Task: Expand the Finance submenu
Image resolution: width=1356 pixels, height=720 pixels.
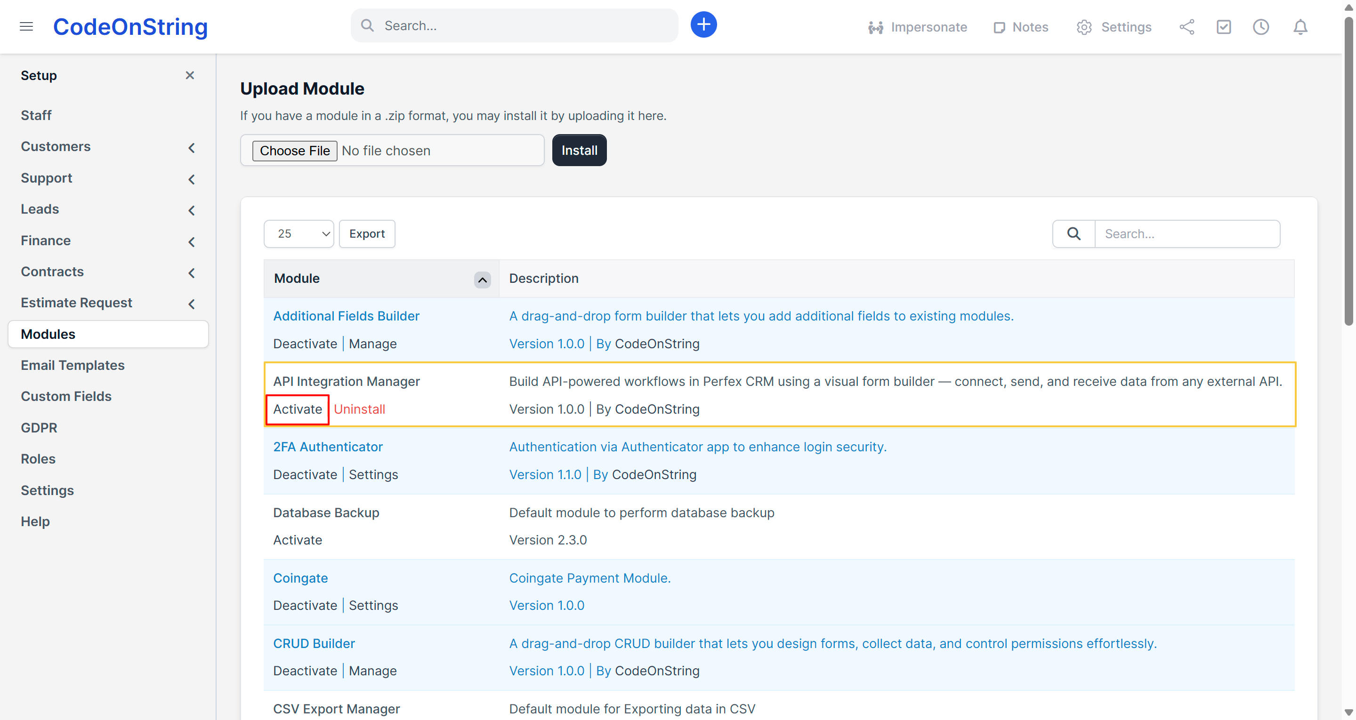Action: pyautogui.click(x=192, y=241)
